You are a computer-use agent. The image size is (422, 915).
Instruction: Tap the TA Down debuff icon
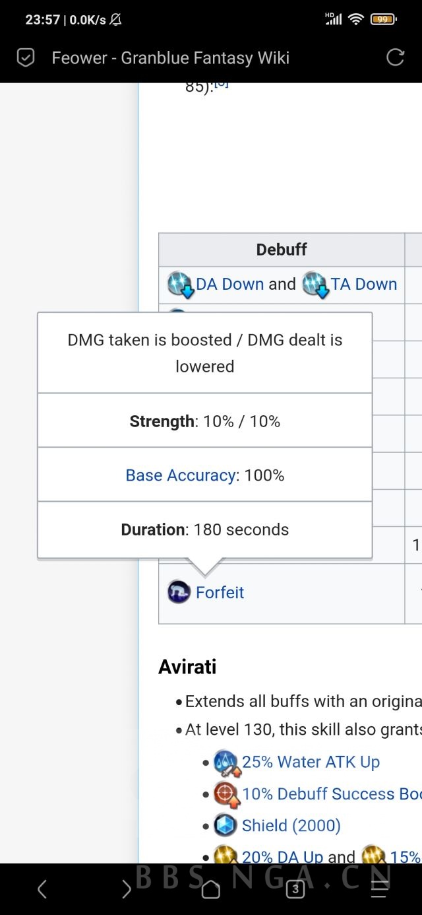click(315, 284)
